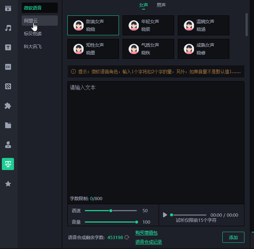Click the preview playback progress handle
The height and width of the screenshot is (249, 254).
172,215
